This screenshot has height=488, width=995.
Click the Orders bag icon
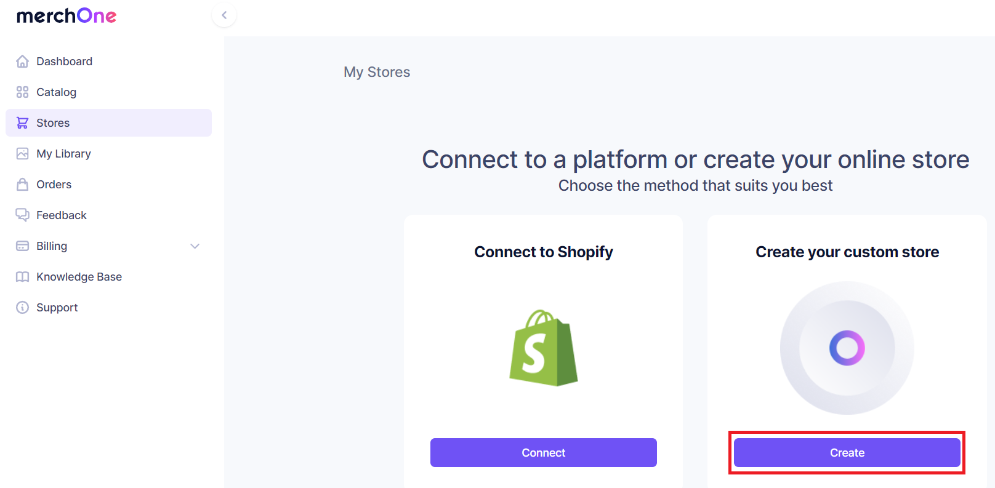click(x=22, y=184)
